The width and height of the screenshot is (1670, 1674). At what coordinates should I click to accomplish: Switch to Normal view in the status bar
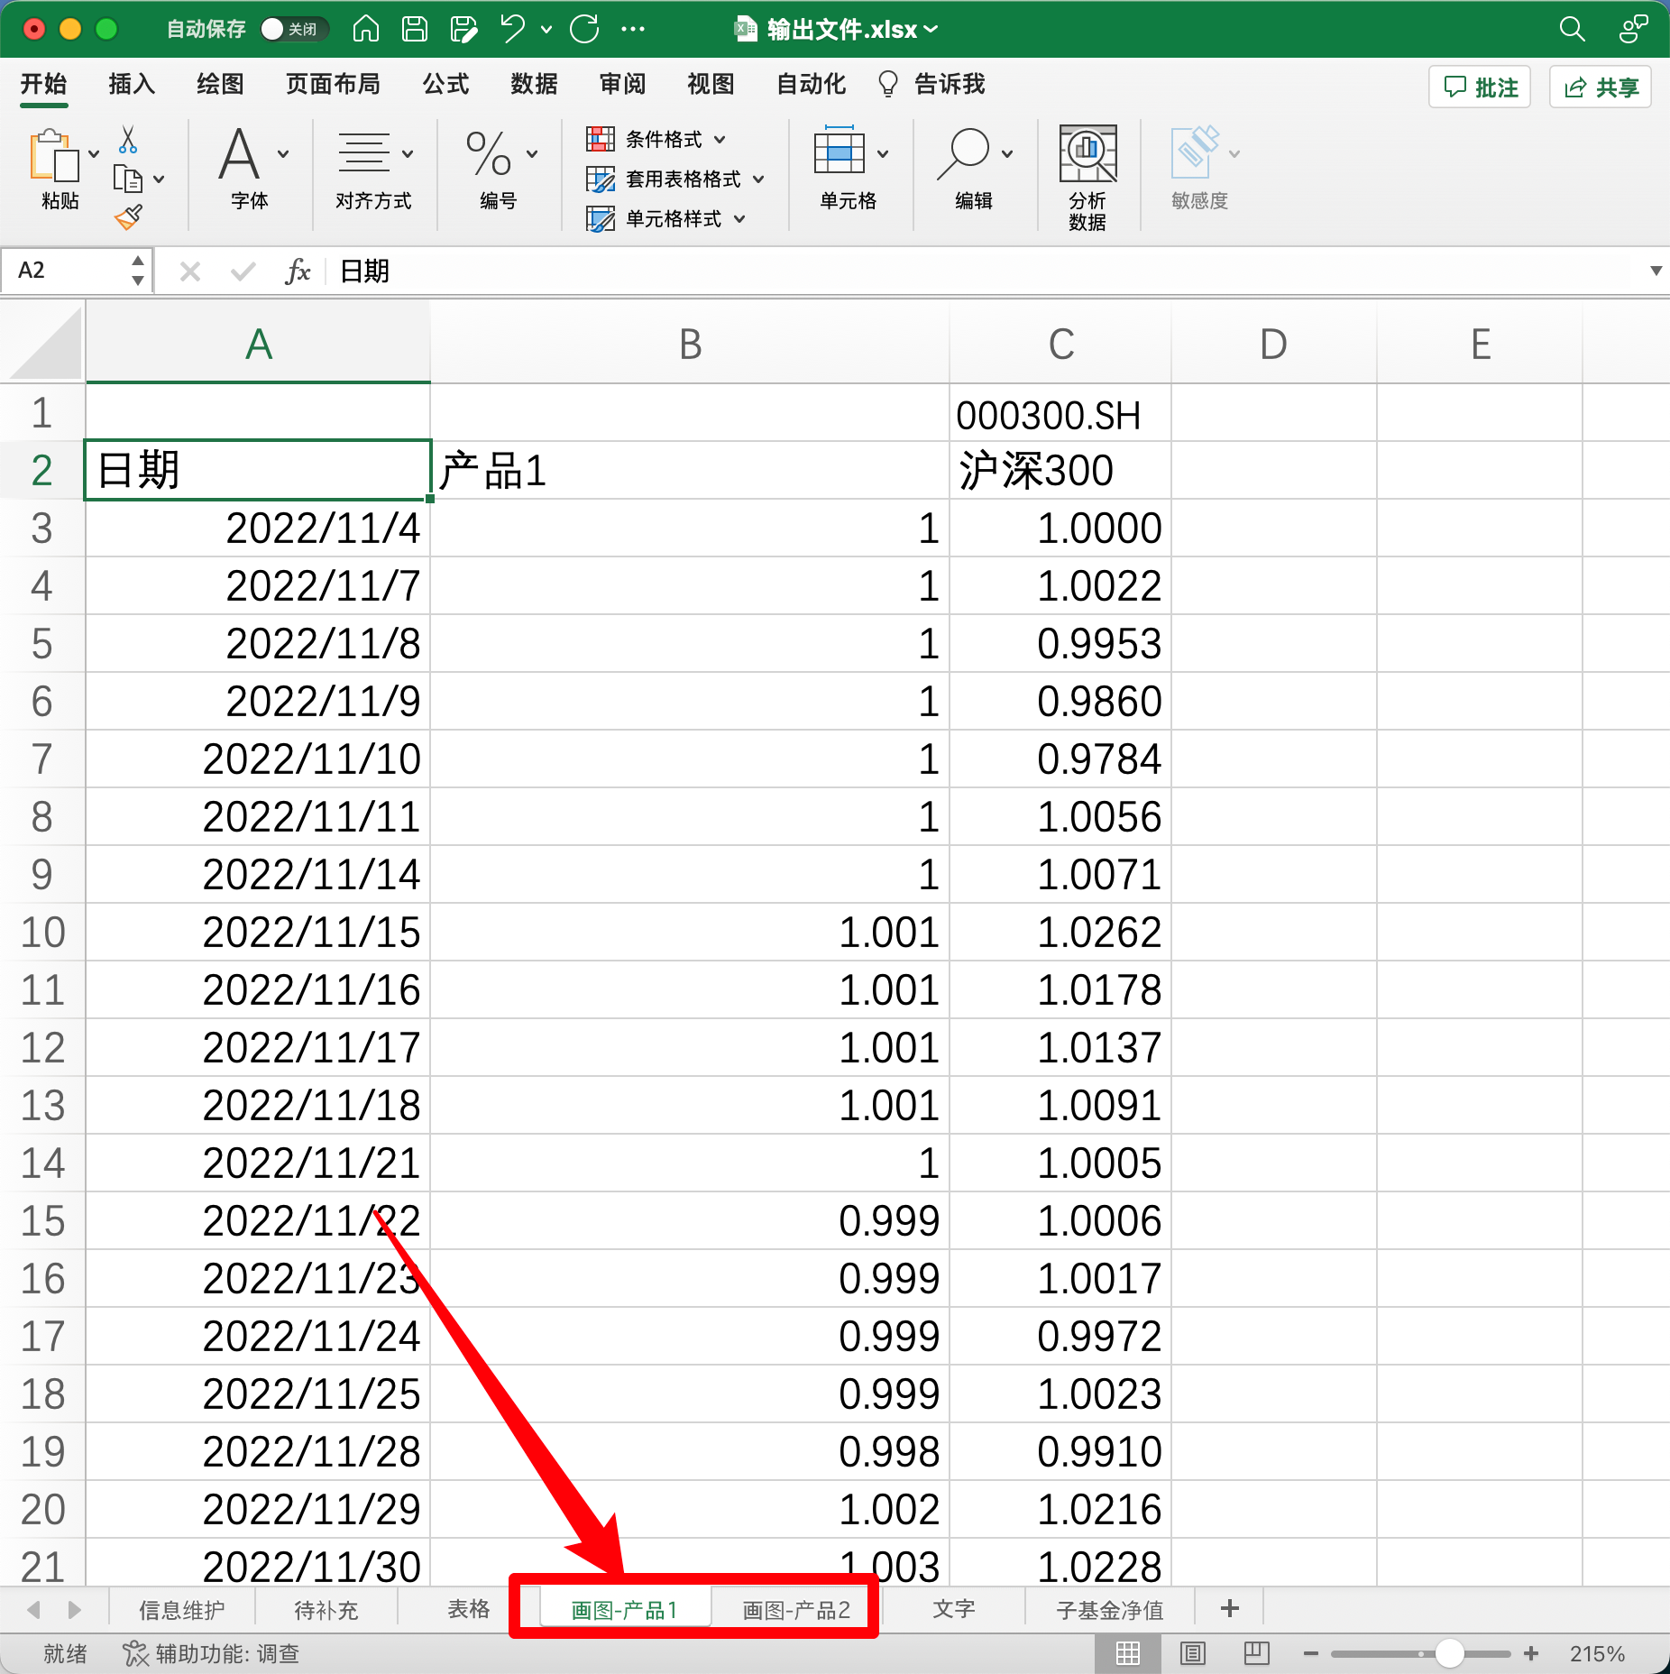[x=1127, y=1653]
